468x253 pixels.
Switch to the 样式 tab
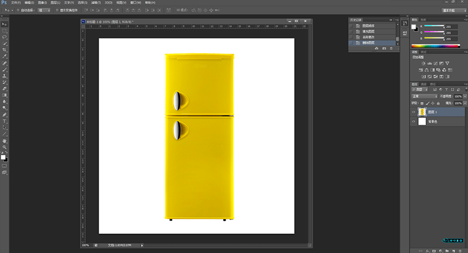[x=423, y=52]
